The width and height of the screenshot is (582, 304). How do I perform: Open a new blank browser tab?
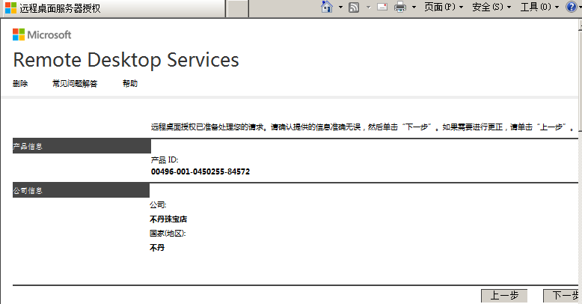(237, 8)
